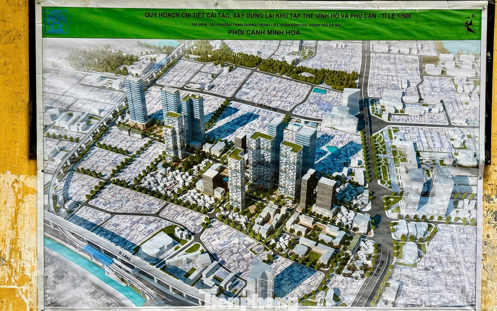Click the tallest blue glass tower at left
This screenshot has height=311, width=497.
coord(136,100)
